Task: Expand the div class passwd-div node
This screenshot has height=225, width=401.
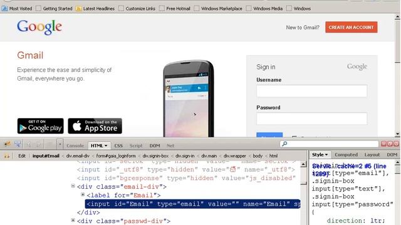Action: [x=73, y=220]
